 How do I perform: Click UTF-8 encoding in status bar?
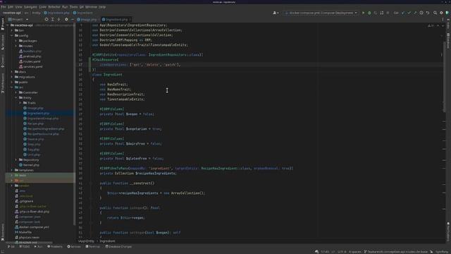[342, 251]
